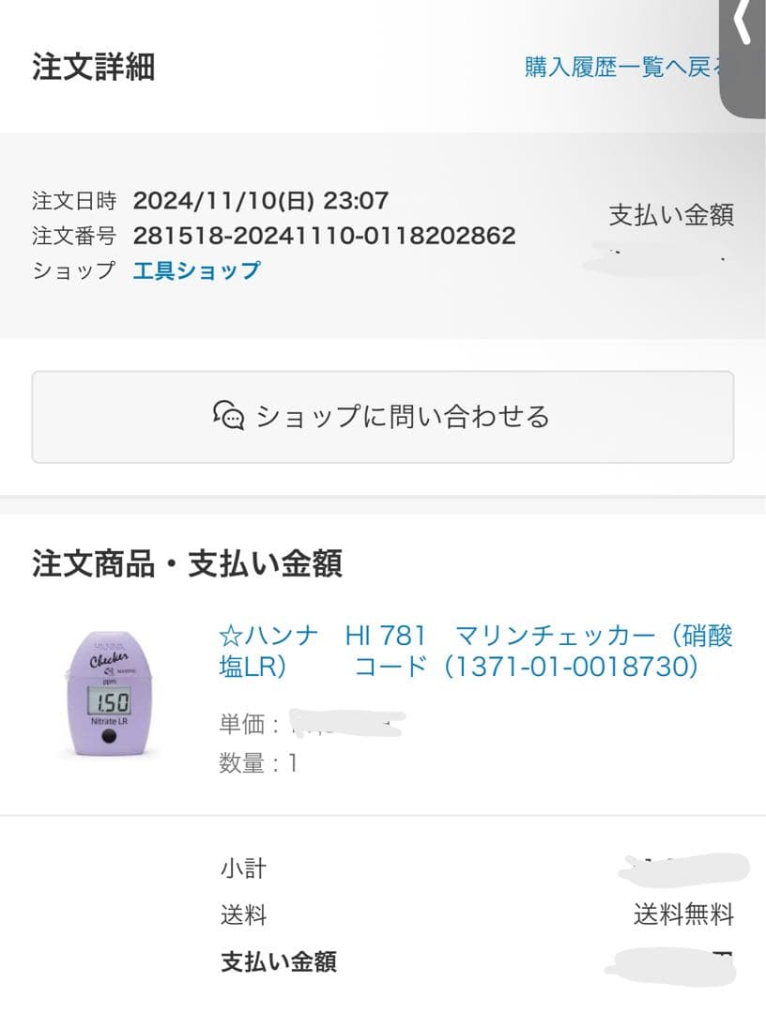766x1014 pixels.
Task: Click the order date 2024/11/10(日) 23:07
Action: [260, 200]
